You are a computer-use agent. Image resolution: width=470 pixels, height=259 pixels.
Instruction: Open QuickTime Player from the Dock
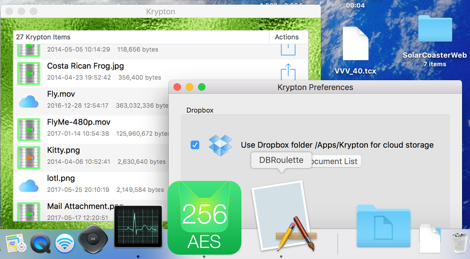click(40, 243)
